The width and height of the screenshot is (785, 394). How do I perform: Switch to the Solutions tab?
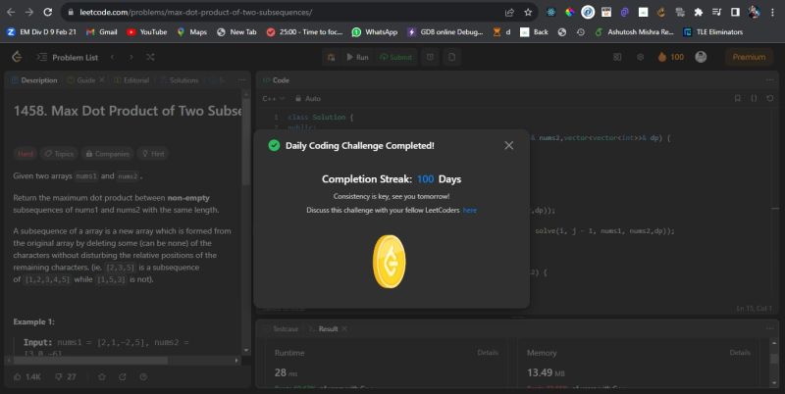click(180, 80)
